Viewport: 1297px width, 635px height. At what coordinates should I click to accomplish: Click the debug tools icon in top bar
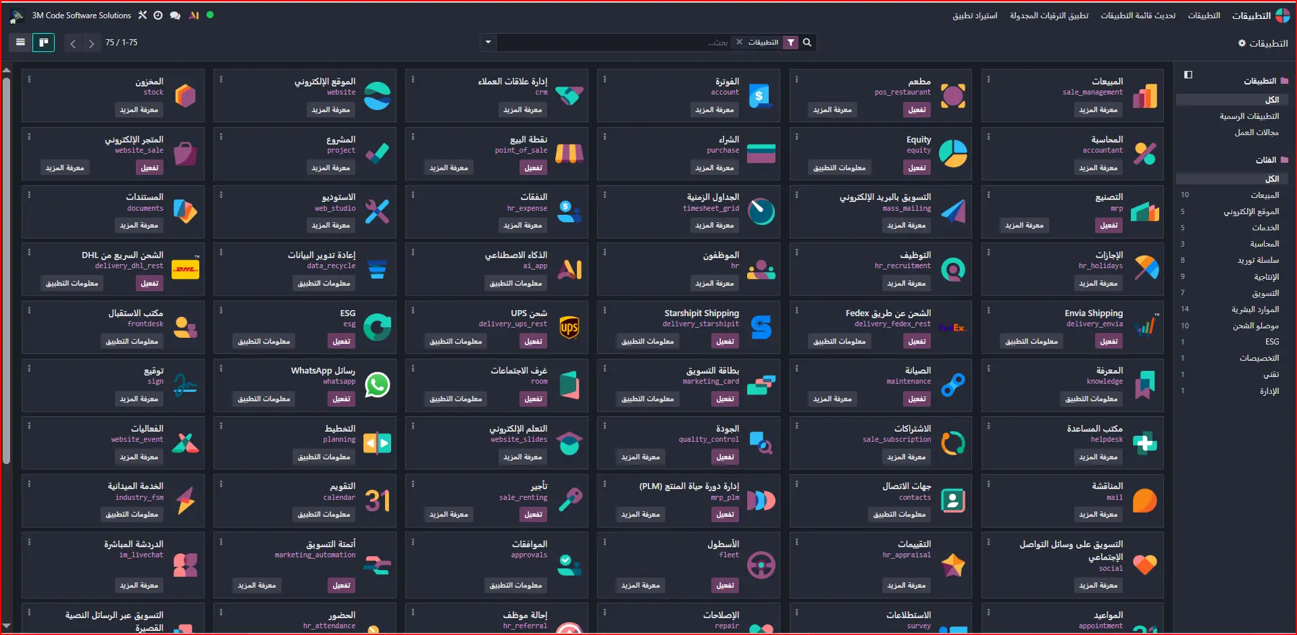pos(143,15)
